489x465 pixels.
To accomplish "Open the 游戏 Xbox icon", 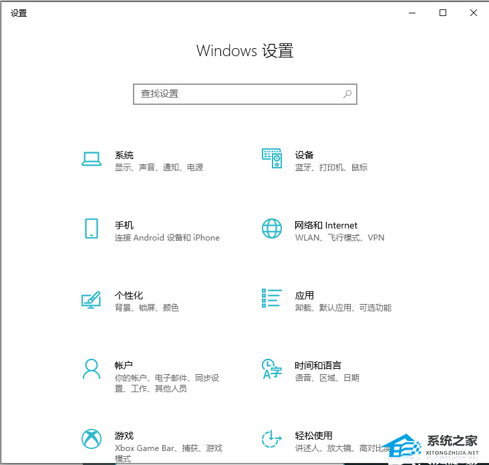I will [x=92, y=439].
